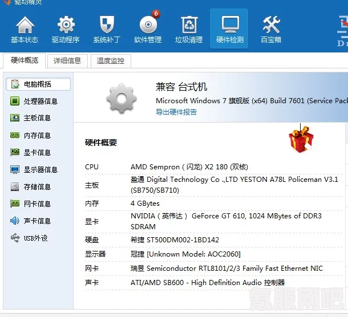Select 声卡信息 in the sidebar
348x317 pixels.
point(38,221)
